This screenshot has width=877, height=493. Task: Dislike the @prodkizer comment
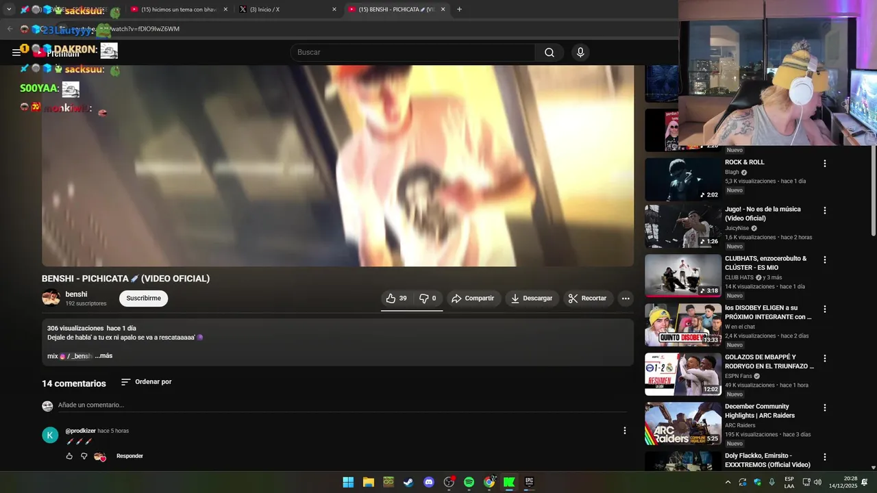click(84, 456)
